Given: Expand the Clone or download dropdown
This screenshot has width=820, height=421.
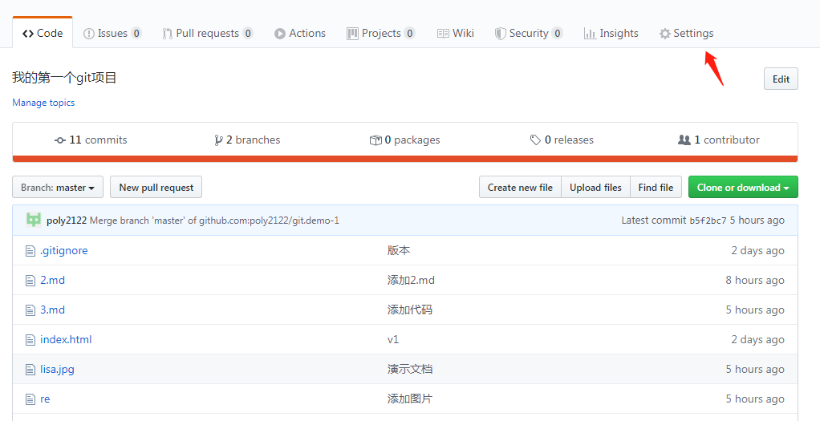Looking at the screenshot, I should pyautogui.click(x=743, y=187).
